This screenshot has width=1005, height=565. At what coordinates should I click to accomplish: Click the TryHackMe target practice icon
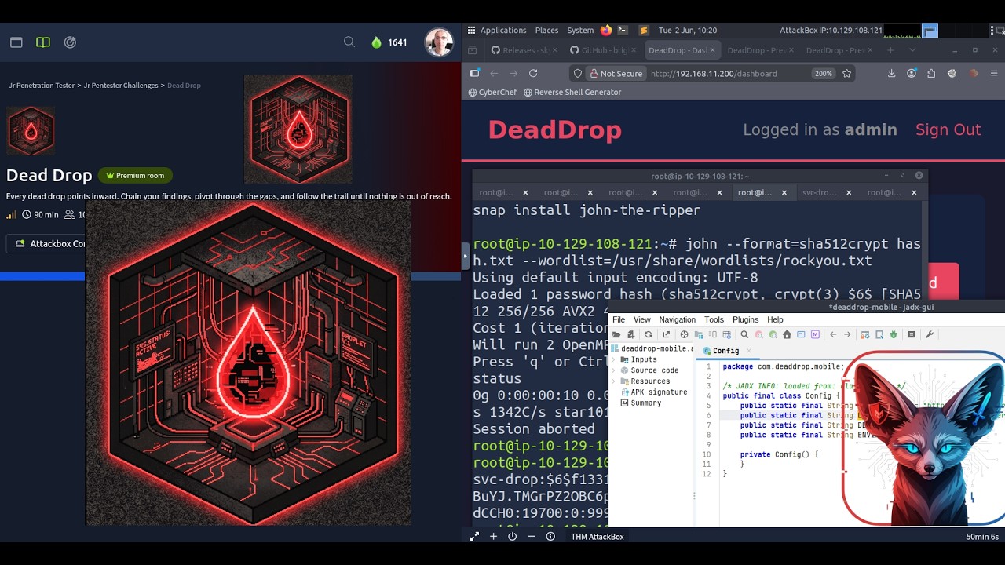(x=70, y=42)
